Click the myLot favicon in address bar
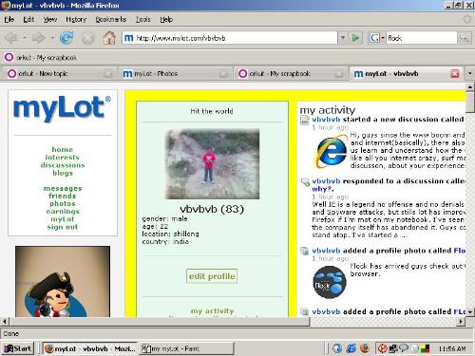The height and width of the screenshot is (356, 475). pos(128,38)
